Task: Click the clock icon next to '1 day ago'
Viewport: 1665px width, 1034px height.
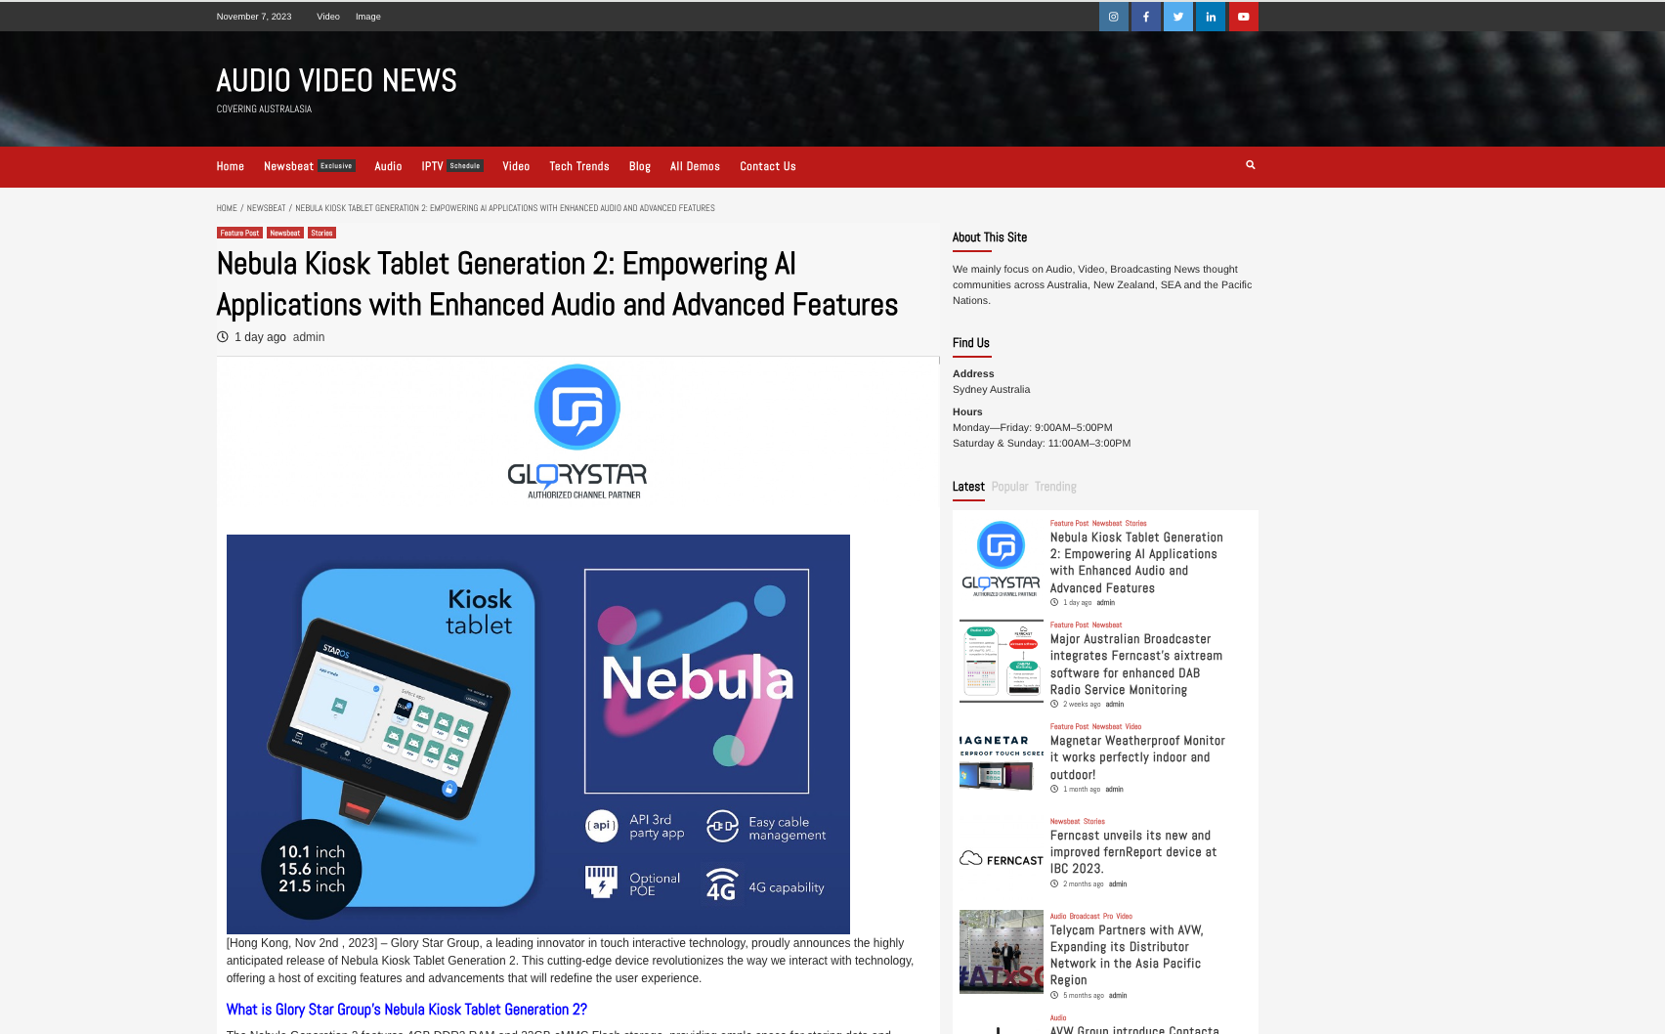Action: (223, 336)
